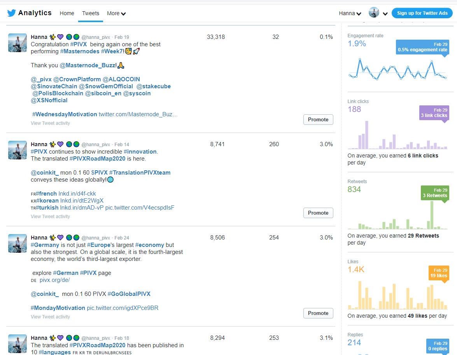Click the Retweets bar chart
Screen dimensions: 457x355
pyautogui.click(x=397, y=215)
